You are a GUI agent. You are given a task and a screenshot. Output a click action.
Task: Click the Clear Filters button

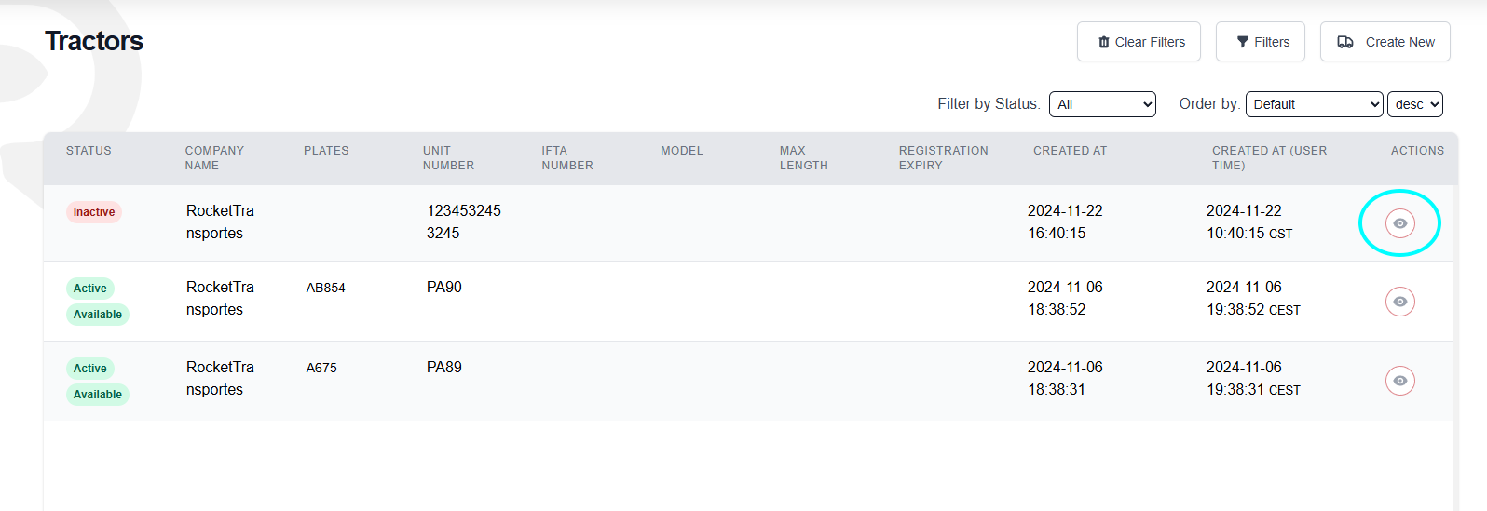(1139, 42)
